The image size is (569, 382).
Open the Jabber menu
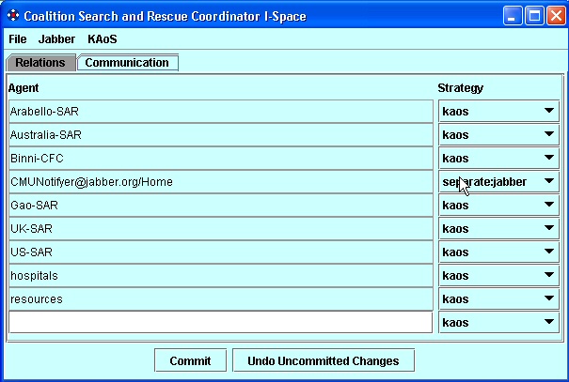click(x=56, y=39)
